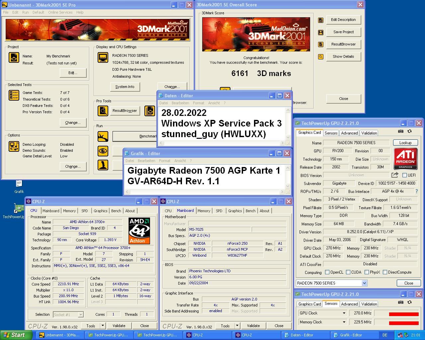Screen dimensions: 425x340
Task: Click the Bus Interface question mark in GPU-Z
Action: pyautogui.click(x=417, y=191)
